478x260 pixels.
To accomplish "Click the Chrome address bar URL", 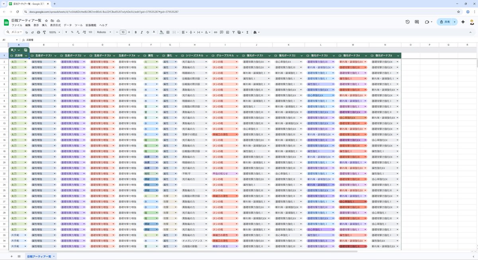I will 104,12.
